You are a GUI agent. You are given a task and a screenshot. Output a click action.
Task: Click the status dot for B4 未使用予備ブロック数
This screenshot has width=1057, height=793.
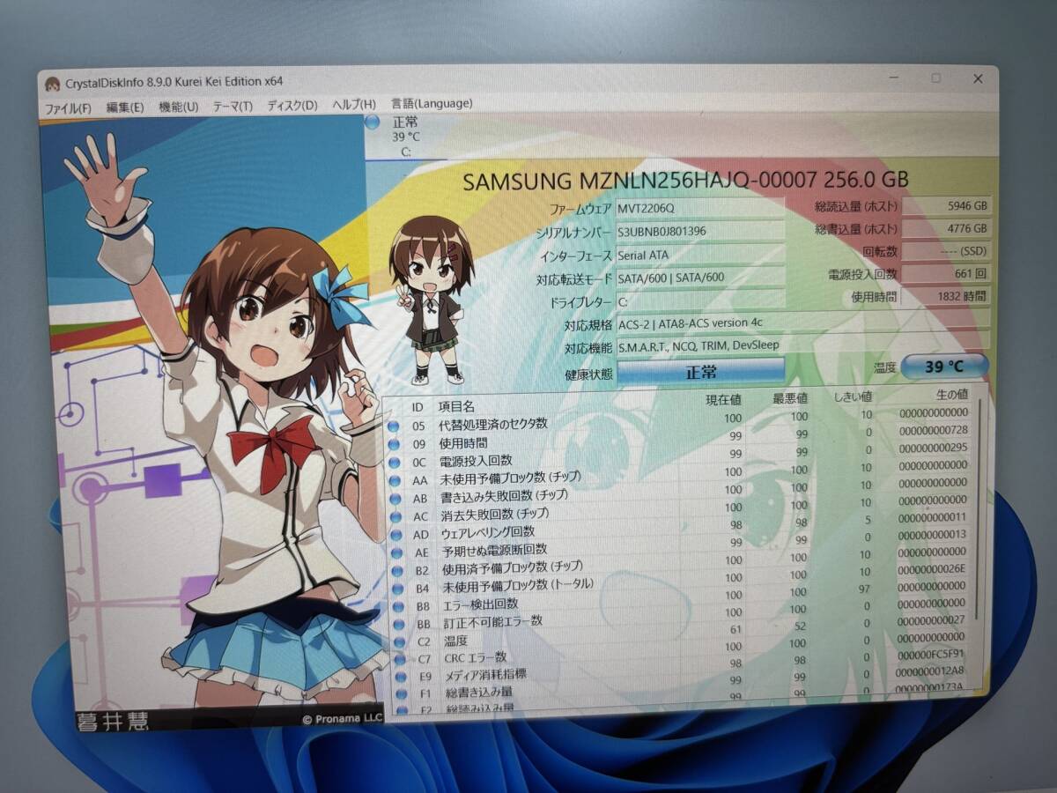click(x=397, y=588)
